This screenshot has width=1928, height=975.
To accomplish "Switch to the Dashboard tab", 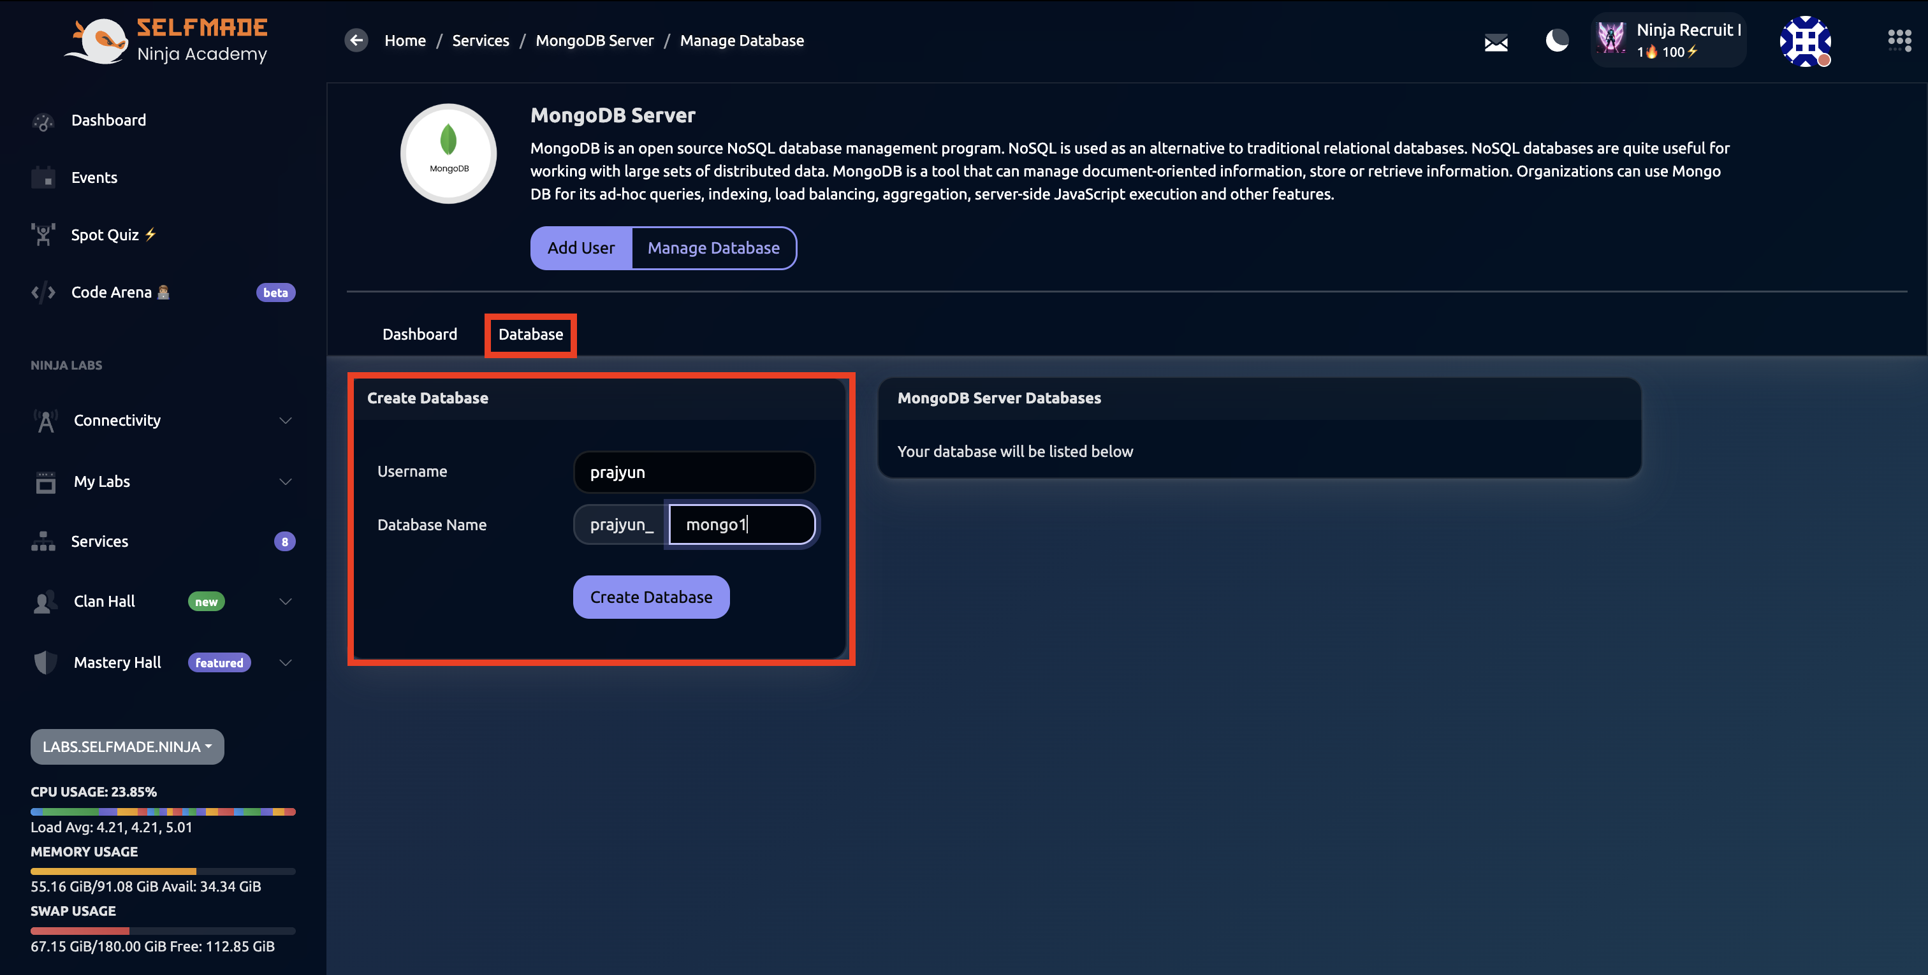I will [420, 335].
